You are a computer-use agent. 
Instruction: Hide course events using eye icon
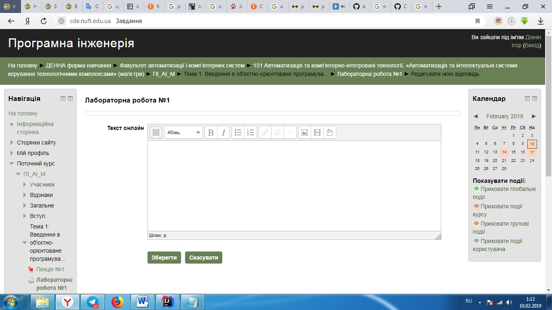476,206
